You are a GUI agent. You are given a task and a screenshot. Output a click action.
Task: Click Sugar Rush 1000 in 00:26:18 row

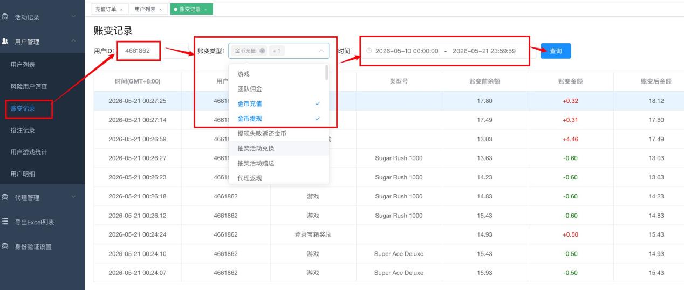(x=399, y=196)
